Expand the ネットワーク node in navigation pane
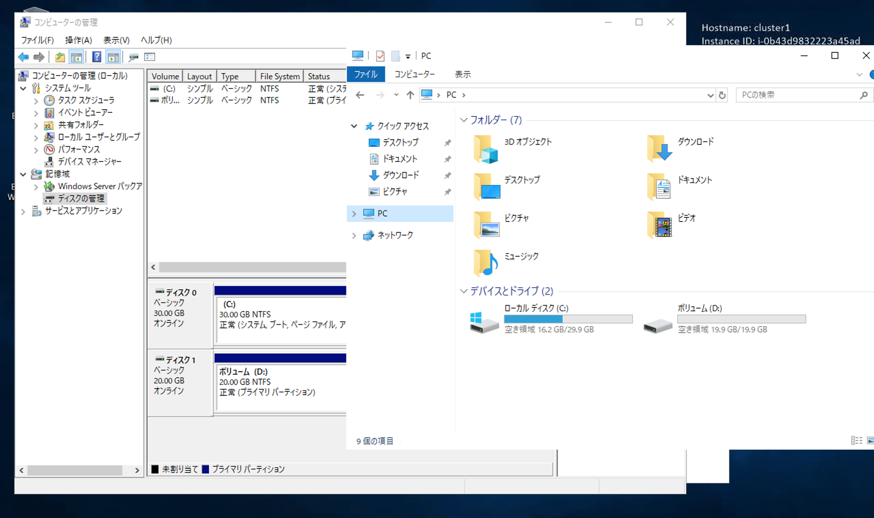The height and width of the screenshot is (518, 874). (354, 235)
